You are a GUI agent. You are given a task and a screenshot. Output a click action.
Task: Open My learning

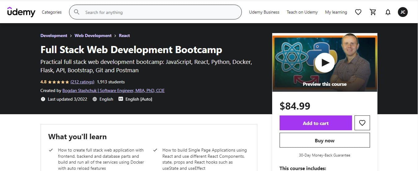(336, 12)
